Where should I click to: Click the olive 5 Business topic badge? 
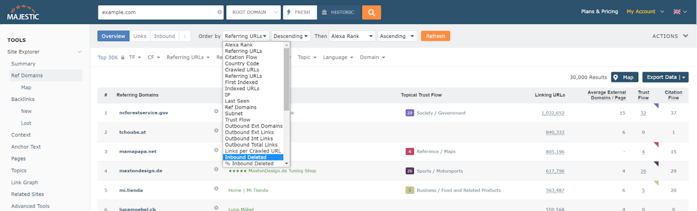click(x=409, y=190)
